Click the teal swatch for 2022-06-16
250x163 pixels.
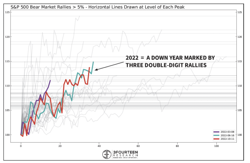click(216, 135)
